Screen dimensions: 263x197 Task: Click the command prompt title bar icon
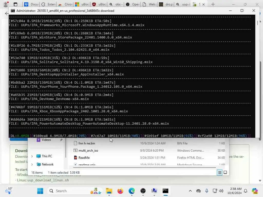pyautogui.click(x=13, y=11)
